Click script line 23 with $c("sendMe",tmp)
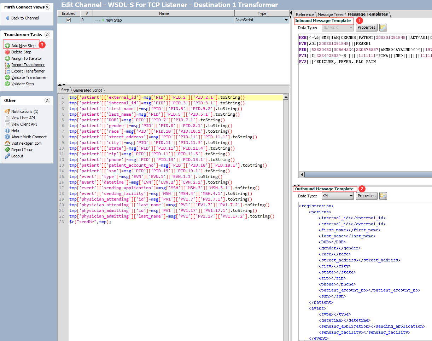This screenshot has height=341, width=432. [90, 222]
